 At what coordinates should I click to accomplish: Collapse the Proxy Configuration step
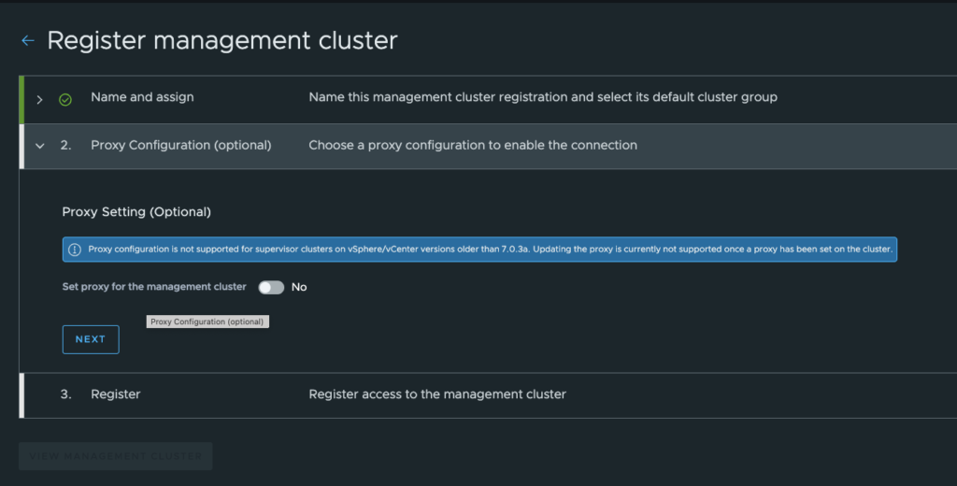39,146
